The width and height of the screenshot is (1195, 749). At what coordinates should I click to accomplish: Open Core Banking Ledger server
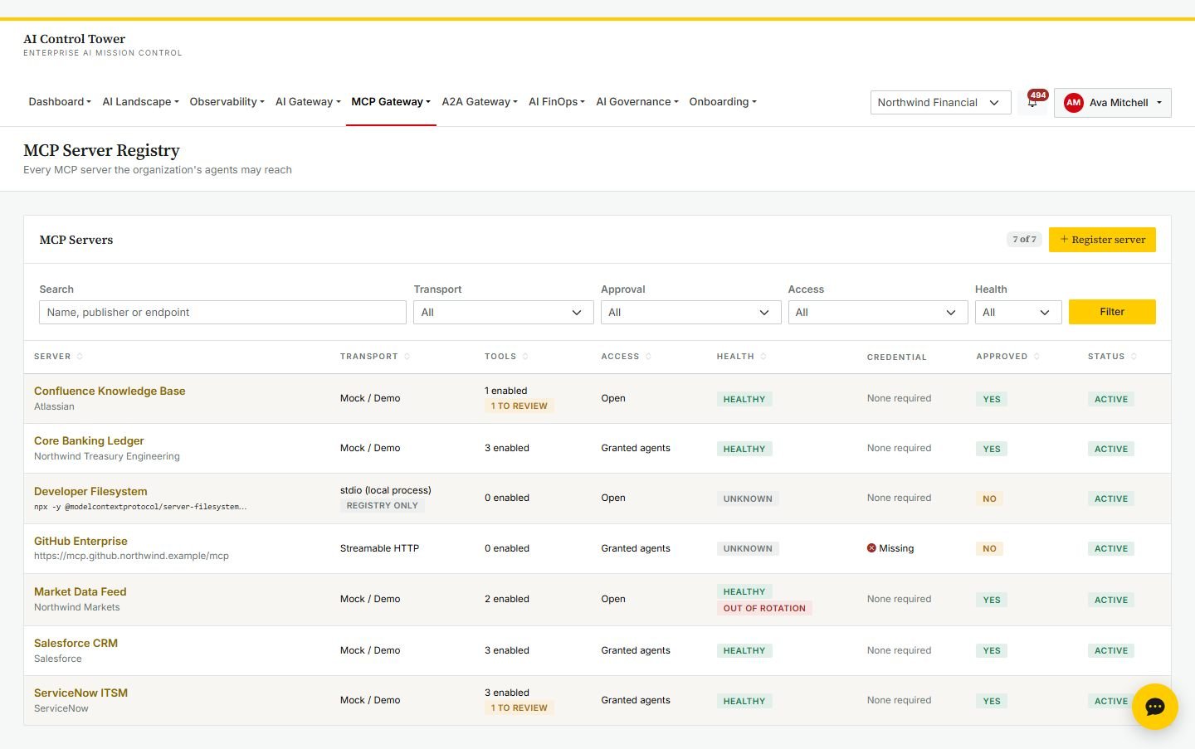tap(89, 440)
